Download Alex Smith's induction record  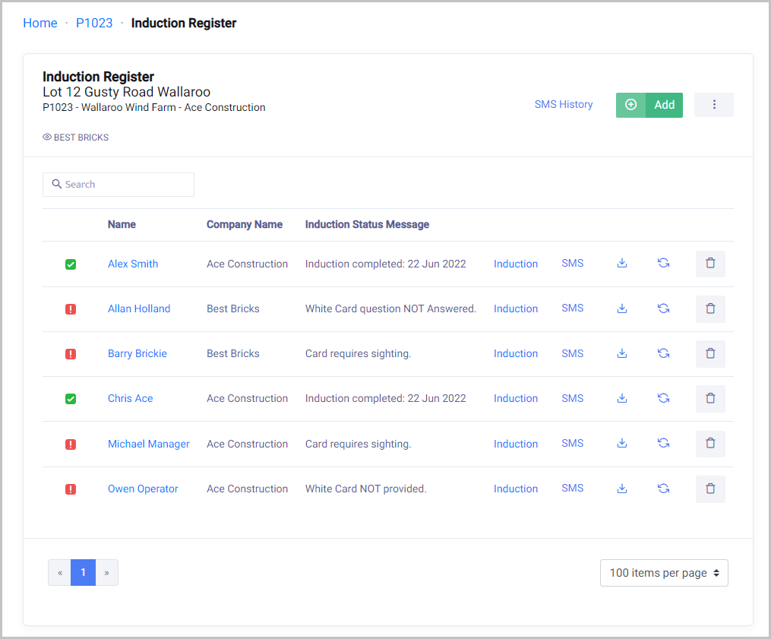click(x=622, y=264)
